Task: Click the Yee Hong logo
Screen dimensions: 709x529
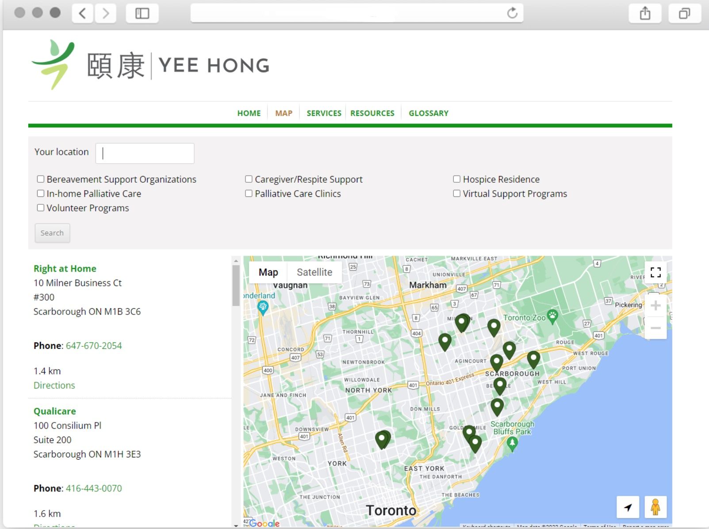Action: 150,65
